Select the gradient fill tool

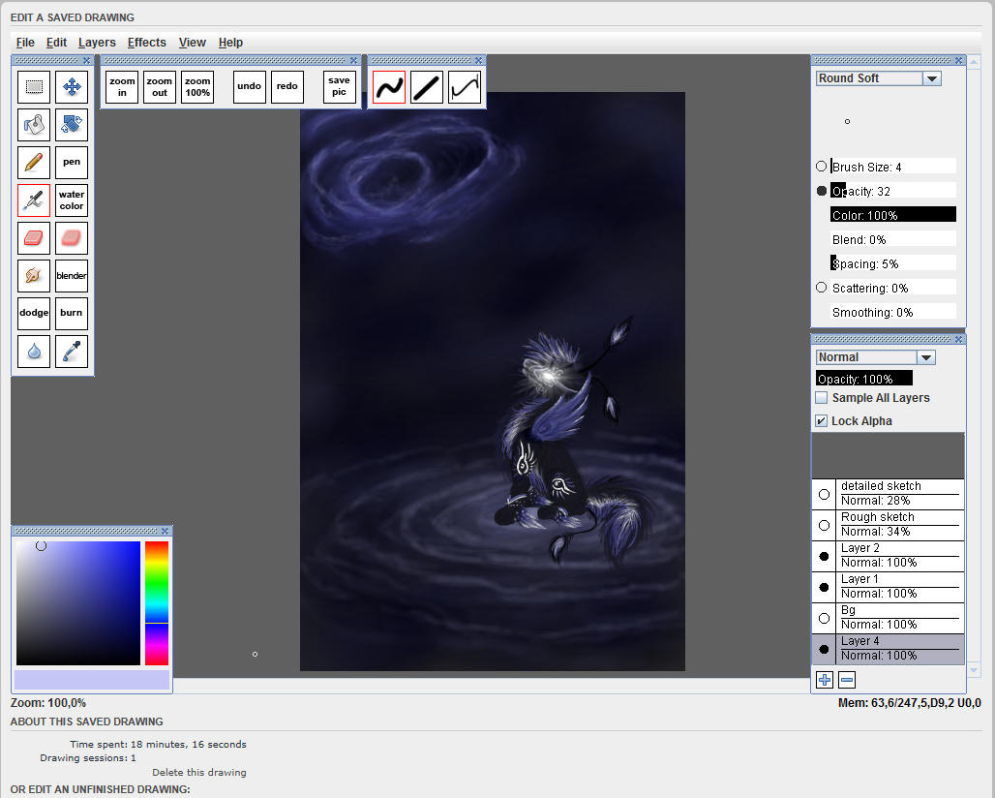pos(72,124)
